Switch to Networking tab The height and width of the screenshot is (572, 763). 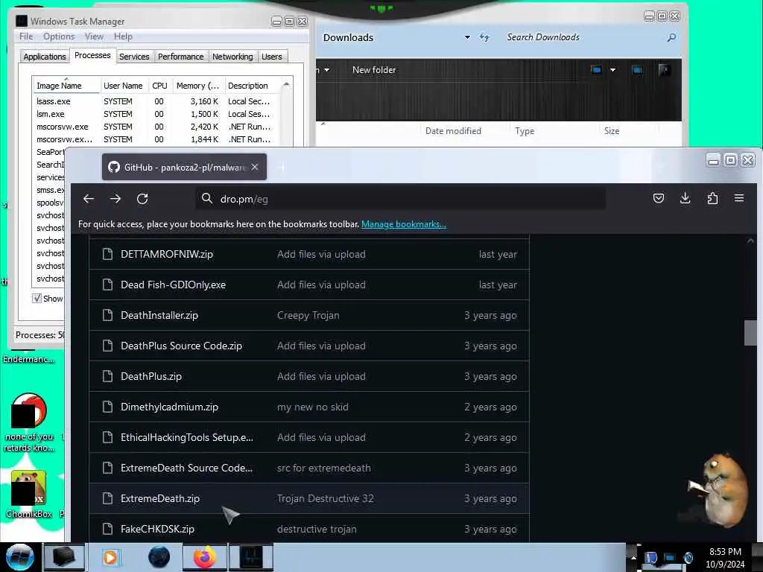[x=232, y=57]
